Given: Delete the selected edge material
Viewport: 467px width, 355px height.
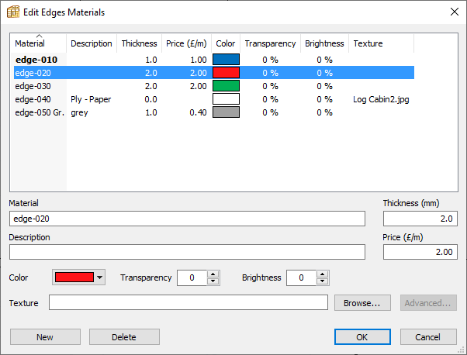Looking at the screenshot, I should pyautogui.click(x=124, y=337).
